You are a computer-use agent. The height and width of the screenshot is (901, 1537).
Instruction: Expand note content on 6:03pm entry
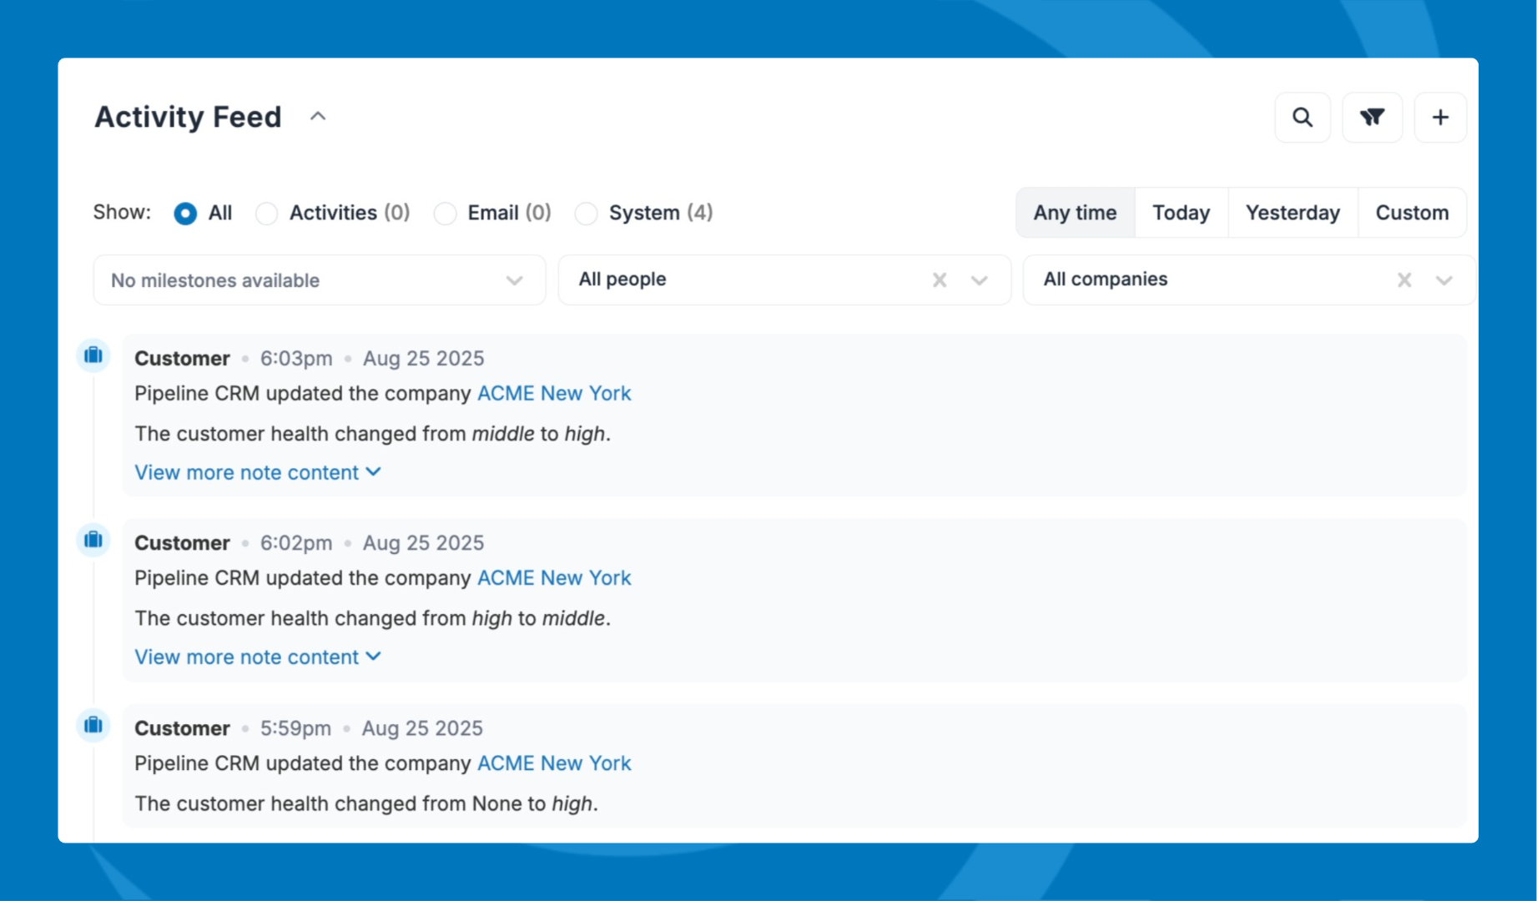[258, 472]
